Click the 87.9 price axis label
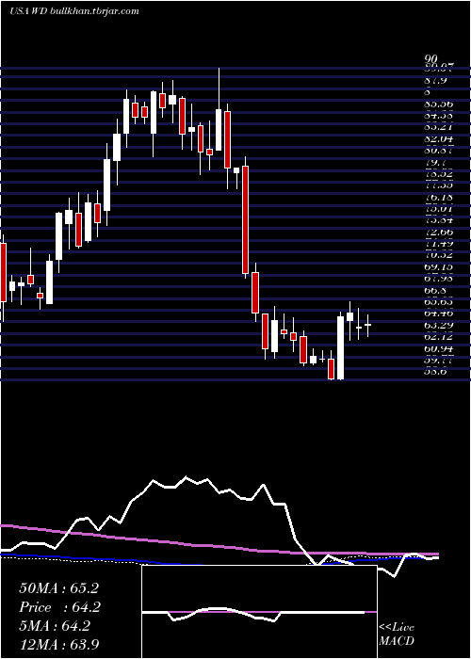Screen dimensions: 471x659 click(x=435, y=79)
